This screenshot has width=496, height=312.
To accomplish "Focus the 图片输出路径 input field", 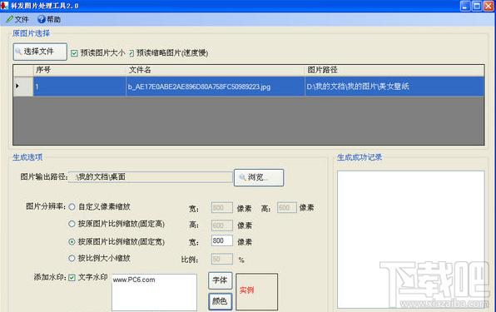I will (151, 177).
